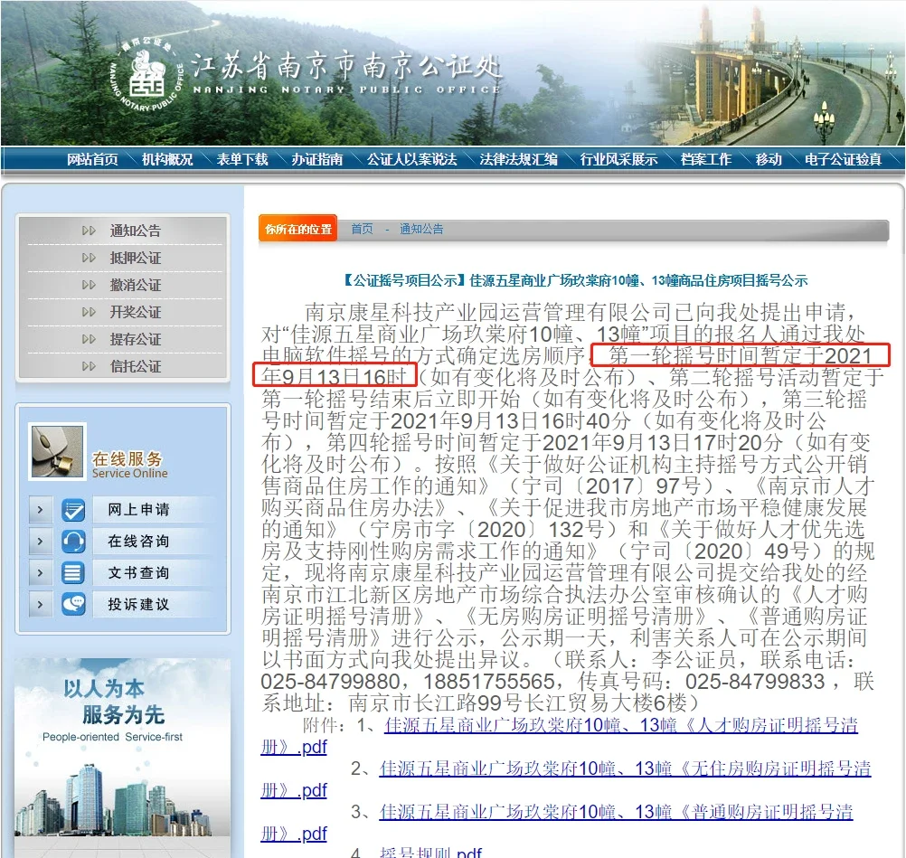Click the 以人为本 服务为先 banner image
Viewport: 906px width, 858px height.
pyautogui.click(x=122, y=758)
